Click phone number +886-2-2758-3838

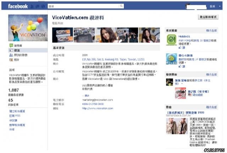point(93,104)
